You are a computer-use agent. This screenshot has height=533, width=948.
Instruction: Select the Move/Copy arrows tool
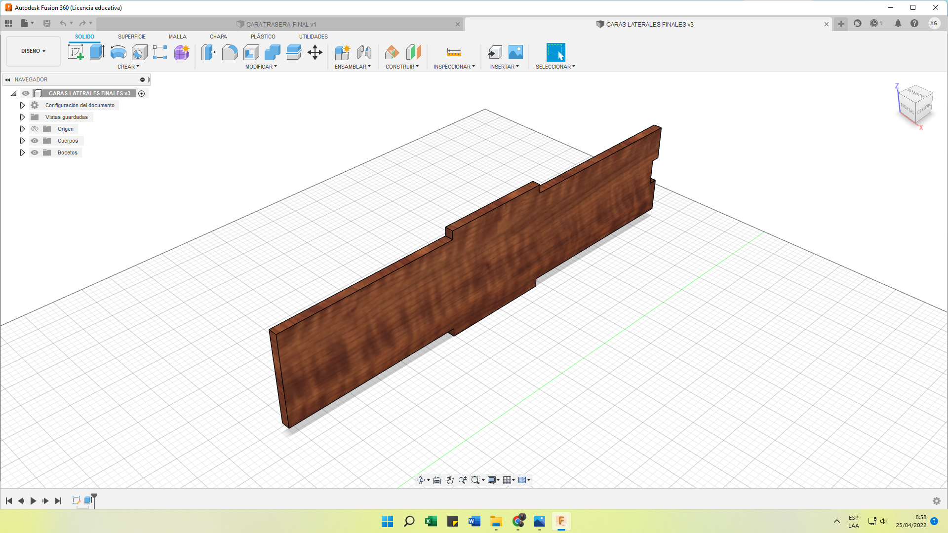(315, 52)
